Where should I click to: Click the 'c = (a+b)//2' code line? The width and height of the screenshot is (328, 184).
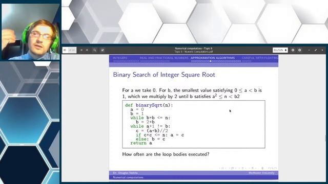coord(152,131)
